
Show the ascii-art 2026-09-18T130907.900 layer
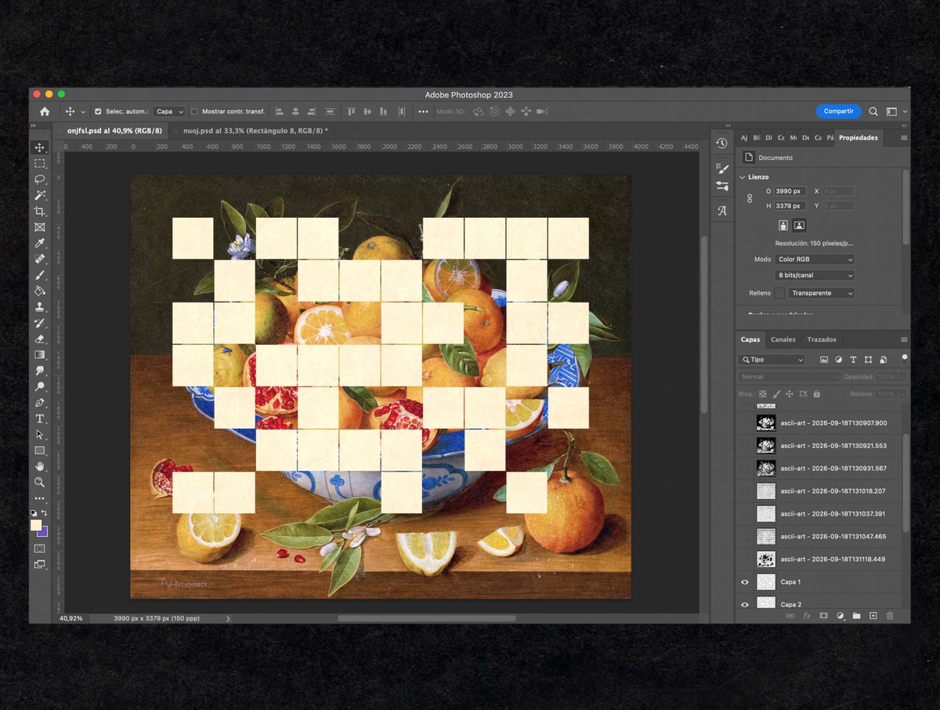pyautogui.click(x=745, y=423)
